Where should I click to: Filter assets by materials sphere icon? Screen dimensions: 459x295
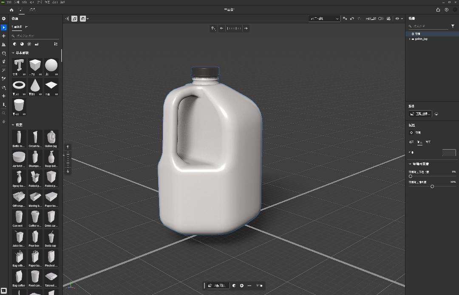coord(22,44)
